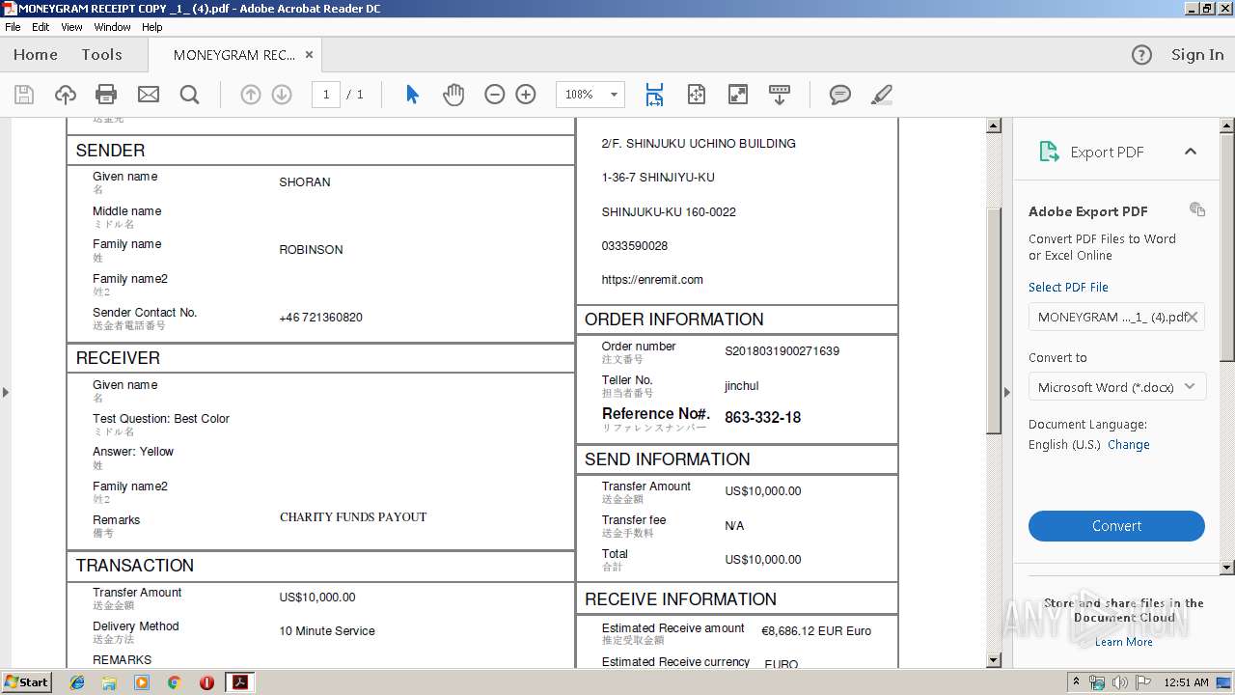1235x695 pixels.
Task: Go to previous page arrow
Action: (x=251, y=95)
